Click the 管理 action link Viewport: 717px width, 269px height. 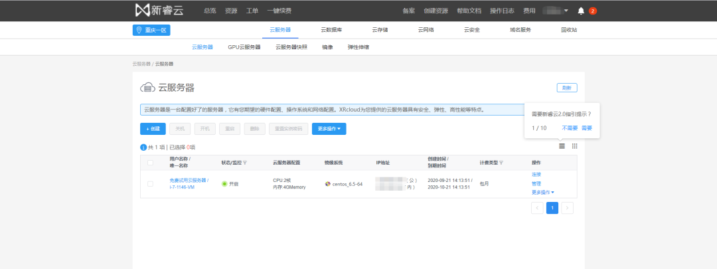point(536,183)
